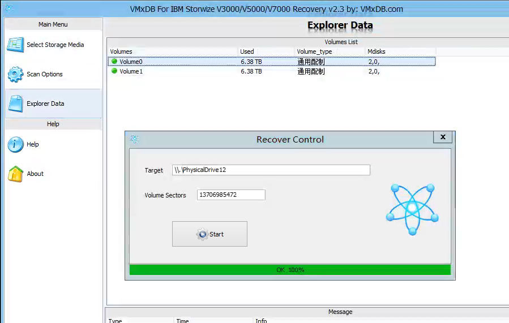509x323 pixels.
Task: Click Volume0's volume type cell
Action: (311, 62)
